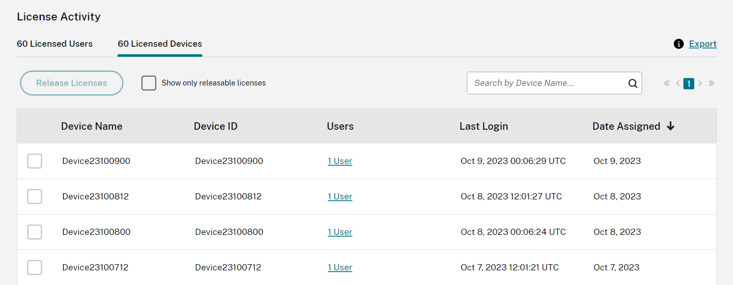This screenshot has height=285, width=733.
Task: Go to the first page arrow
Action: [x=667, y=83]
